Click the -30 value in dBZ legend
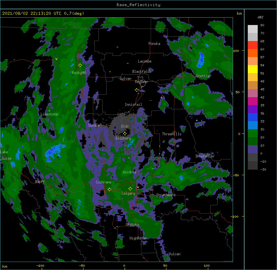277x270 pixels. pyautogui.click(x=263, y=170)
